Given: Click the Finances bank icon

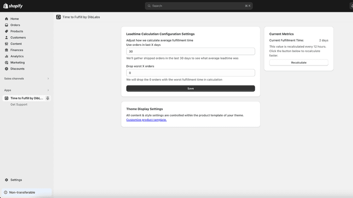Looking at the screenshot, I should point(6,50).
